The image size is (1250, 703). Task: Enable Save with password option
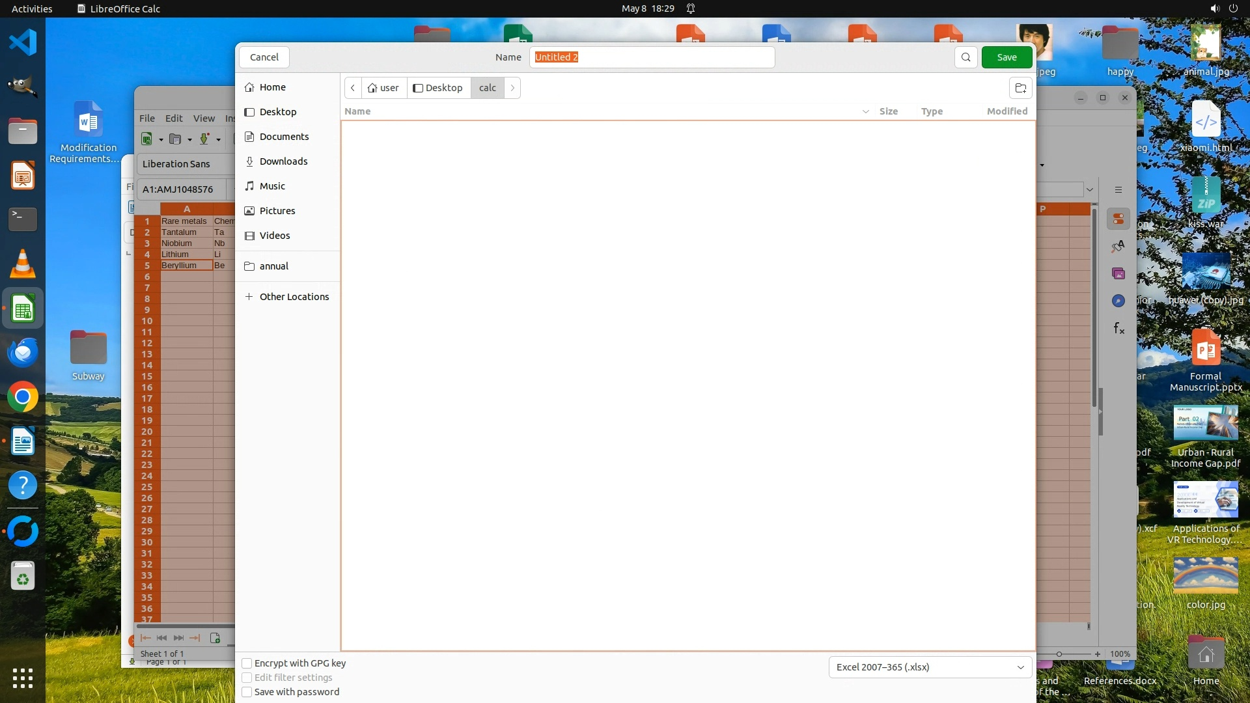[247, 692]
